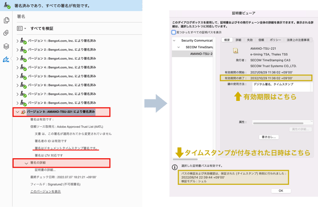Click the 属性 field scrollbar
The width and height of the screenshot is (318, 207).
[278, 123]
